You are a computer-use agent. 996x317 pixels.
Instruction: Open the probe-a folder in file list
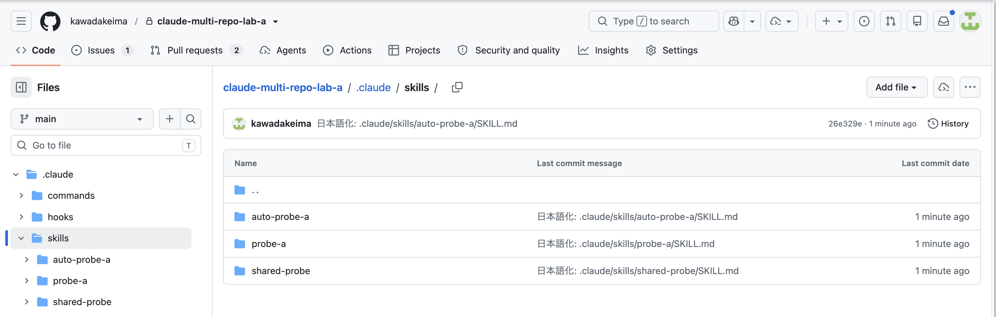(x=269, y=244)
